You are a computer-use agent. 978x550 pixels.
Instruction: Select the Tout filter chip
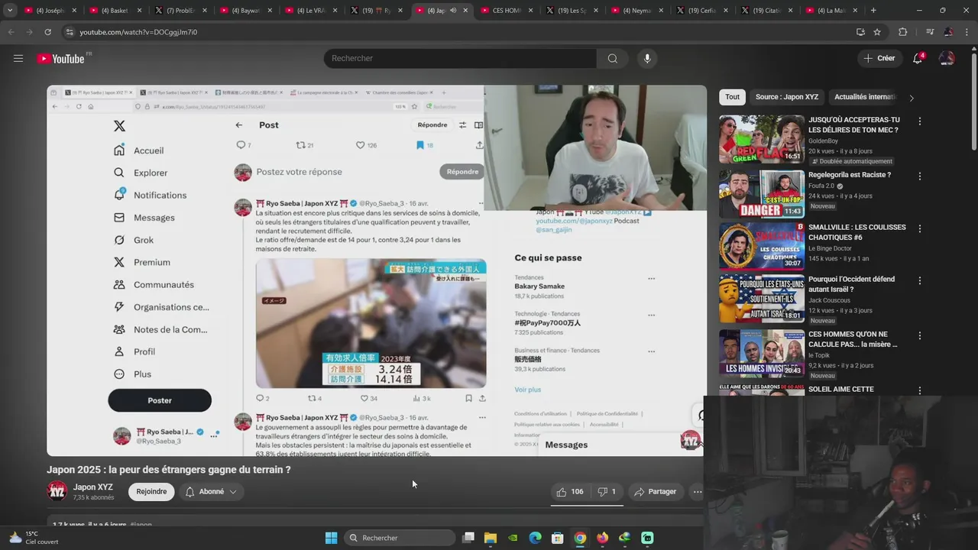click(732, 97)
